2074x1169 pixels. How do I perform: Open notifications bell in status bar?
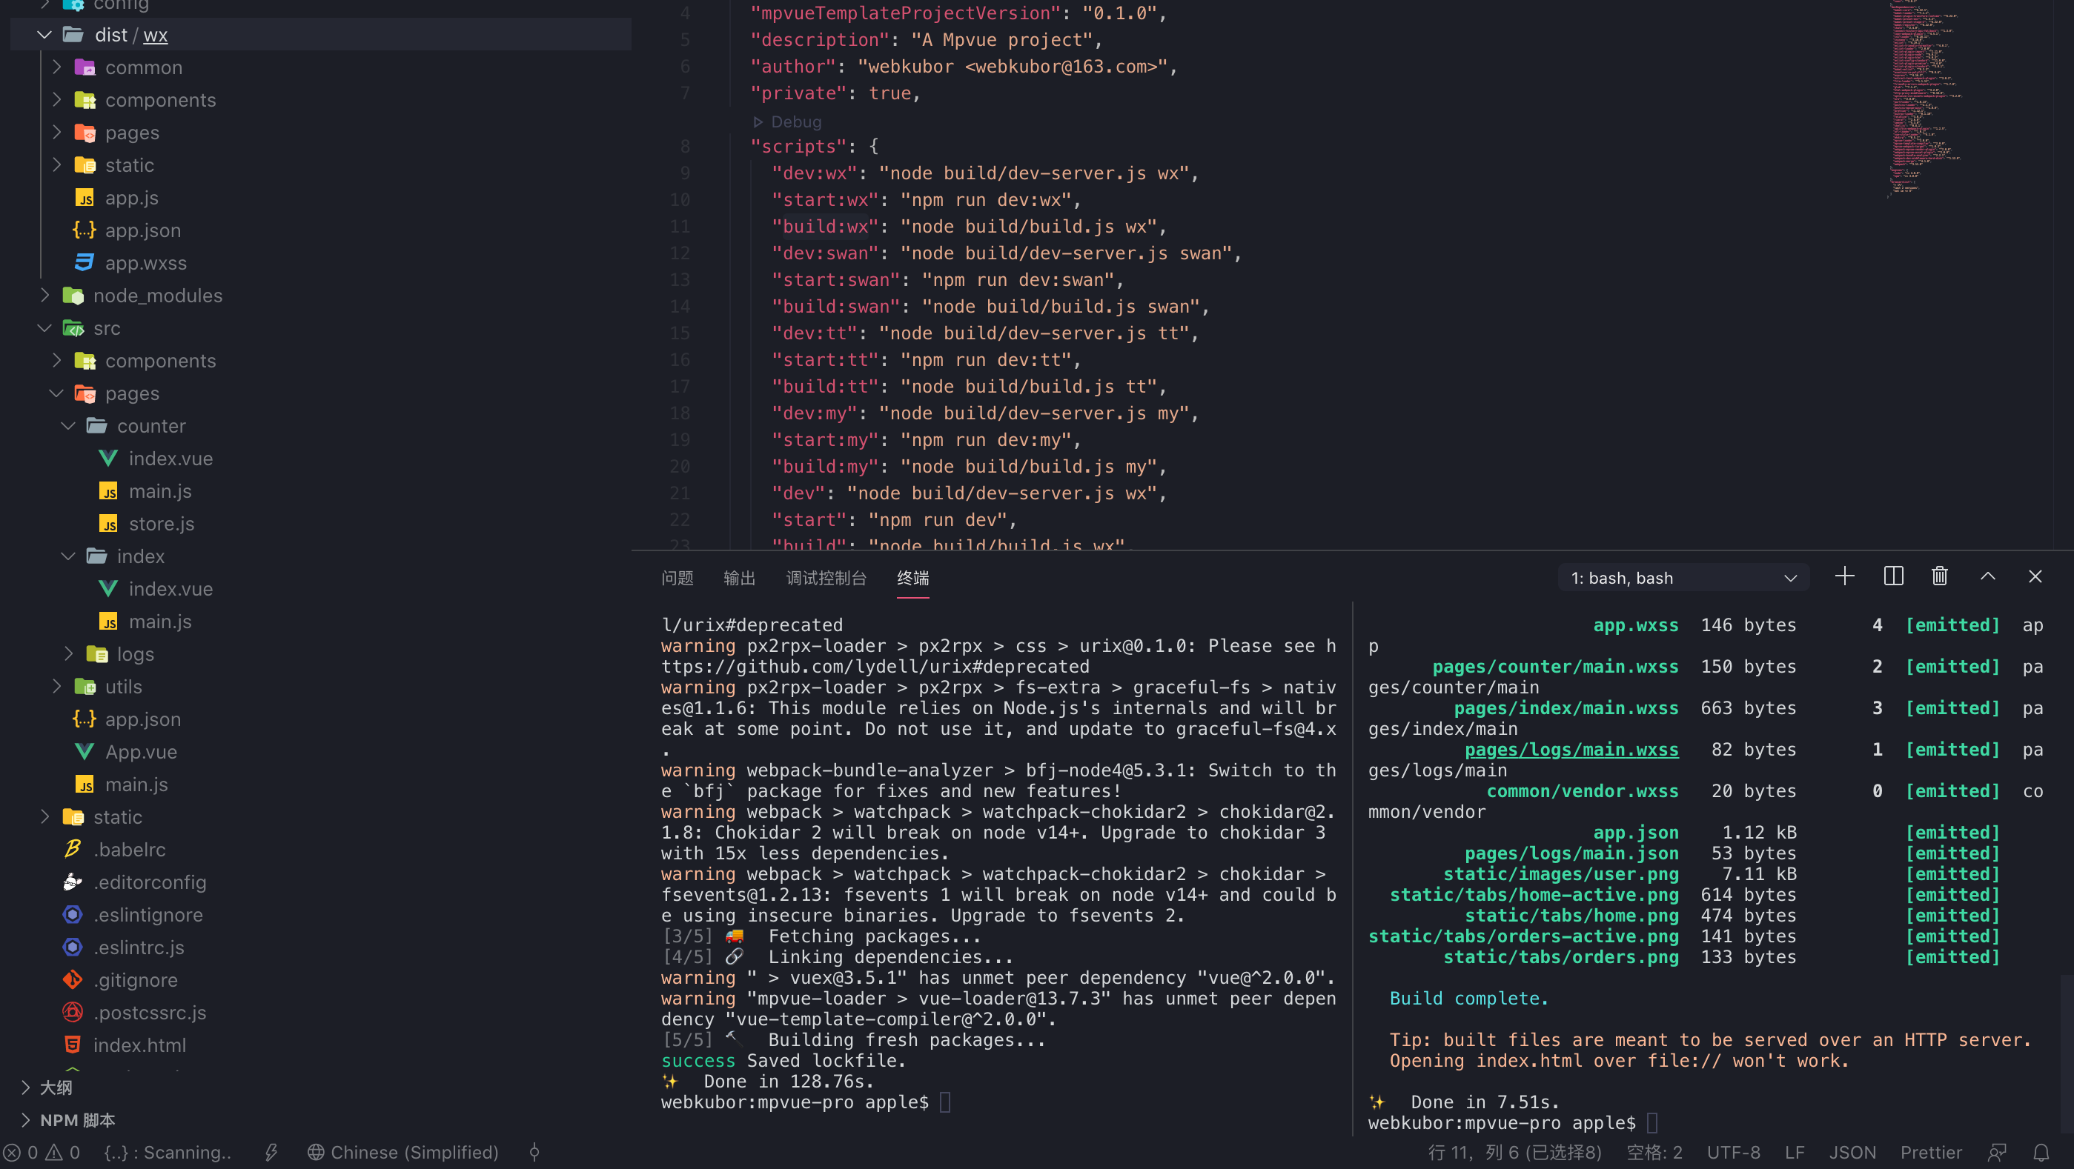click(2040, 1152)
